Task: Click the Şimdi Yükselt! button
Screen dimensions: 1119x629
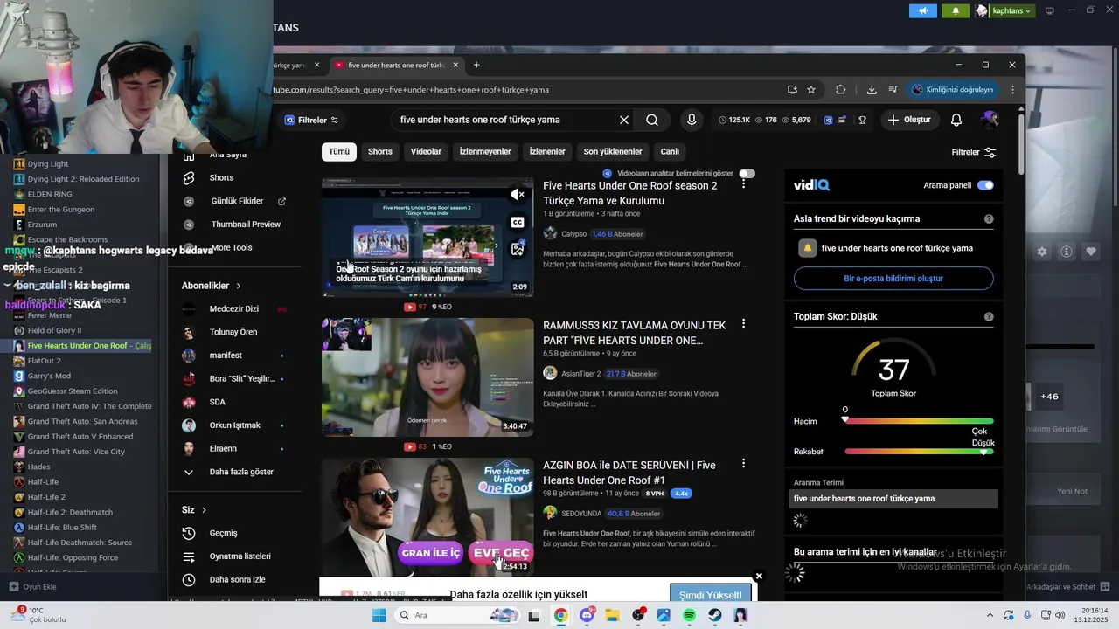Action: [x=711, y=595]
